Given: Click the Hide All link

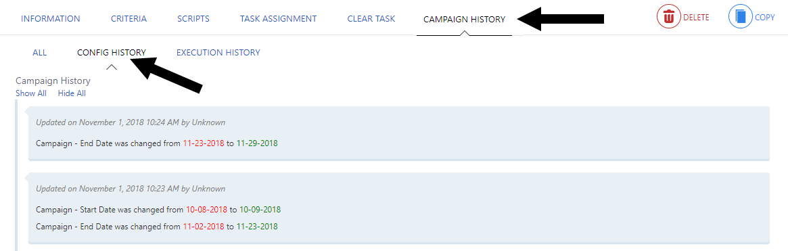Looking at the screenshot, I should (72, 93).
